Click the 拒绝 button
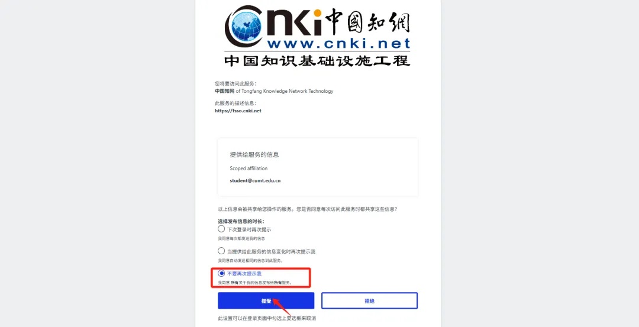The height and width of the screenshot is (327, 639). (x=370, y=300)
